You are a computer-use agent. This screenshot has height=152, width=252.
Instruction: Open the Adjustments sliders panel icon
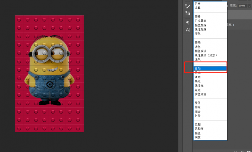tap(188, 13)
